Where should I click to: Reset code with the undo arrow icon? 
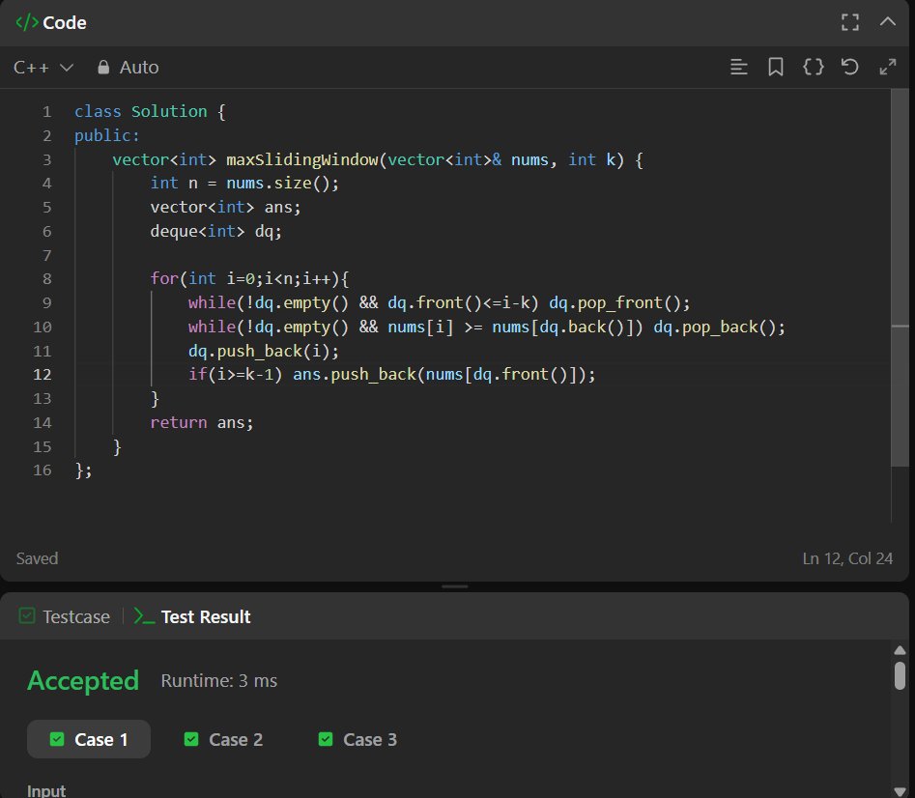coord(850,68)
